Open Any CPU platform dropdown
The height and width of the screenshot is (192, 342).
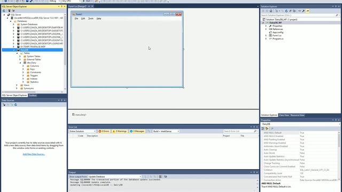71,1
